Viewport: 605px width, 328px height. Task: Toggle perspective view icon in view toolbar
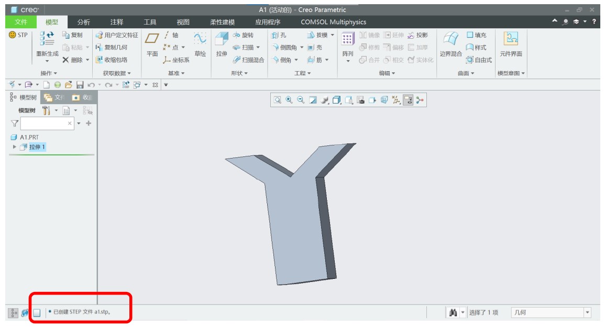pyautogui.click(x=384, y=100)
